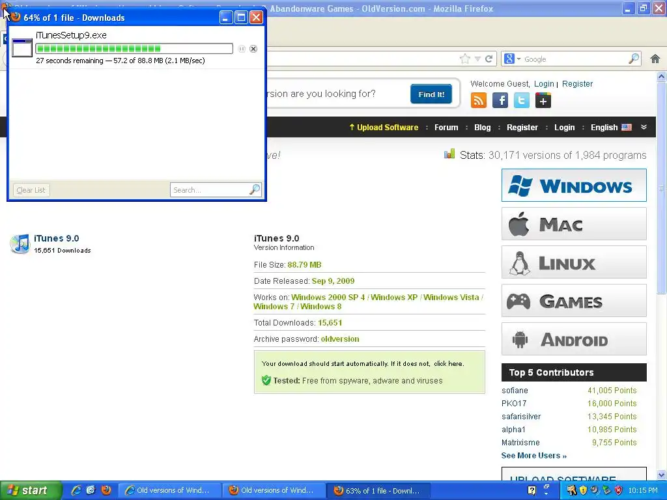
Task: Bookmark this page with the star icon
Action: [x=465, y=59]
